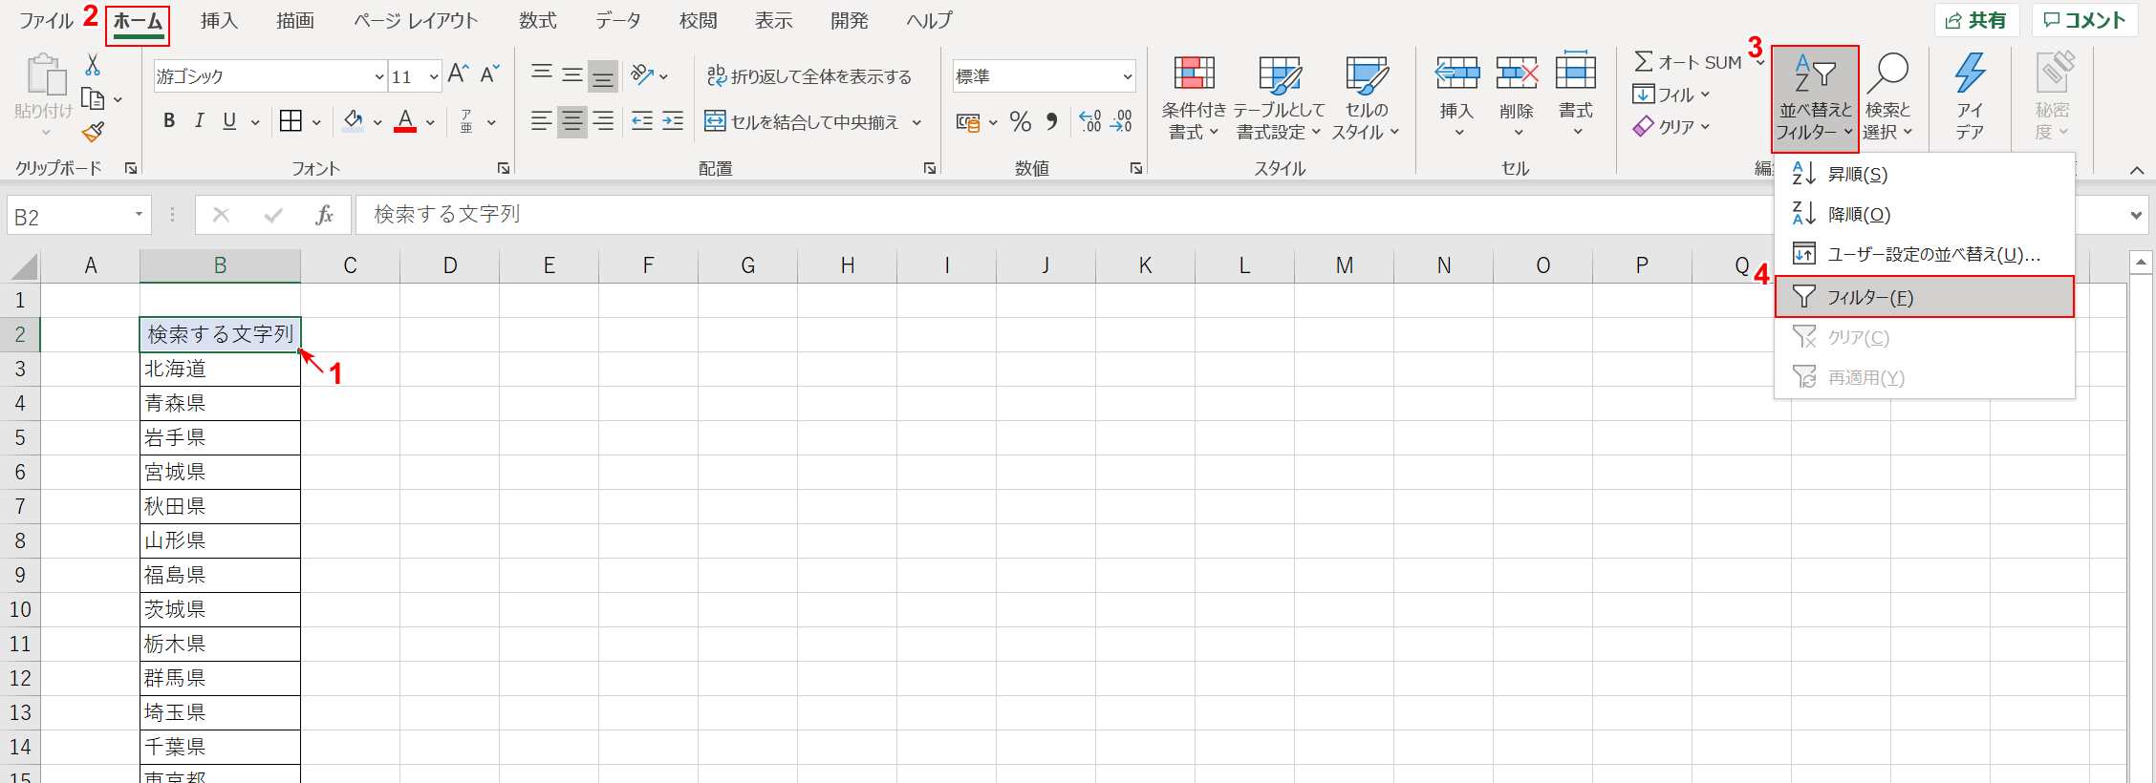2156x783 pixels.
Task: Choose custom sort (ユーザー設定の並べ替え)
Action: click(x=1924, y=254)
